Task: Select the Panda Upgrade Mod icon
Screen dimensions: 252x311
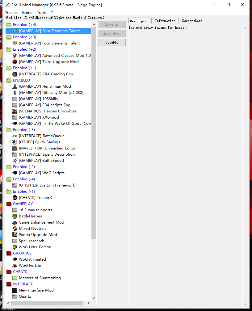Action: tap(15, 235)
